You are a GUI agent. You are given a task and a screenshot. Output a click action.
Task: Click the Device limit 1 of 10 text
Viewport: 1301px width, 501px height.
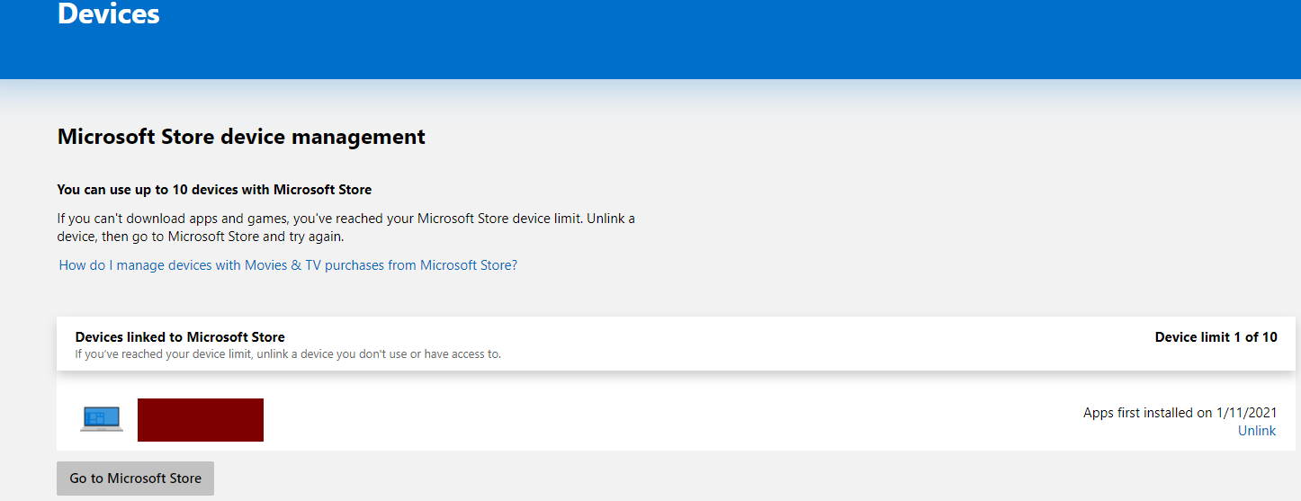[x=1216, y=337]
